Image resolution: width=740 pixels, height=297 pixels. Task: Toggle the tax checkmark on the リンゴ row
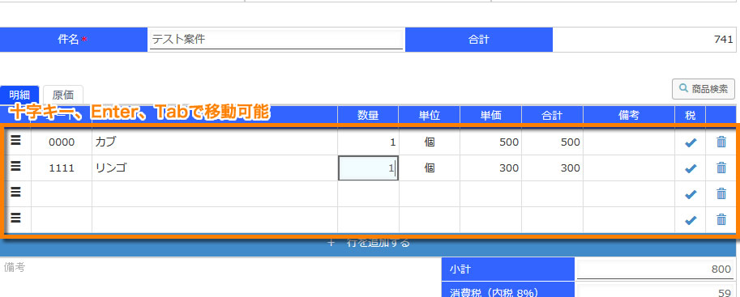[691, 168]
